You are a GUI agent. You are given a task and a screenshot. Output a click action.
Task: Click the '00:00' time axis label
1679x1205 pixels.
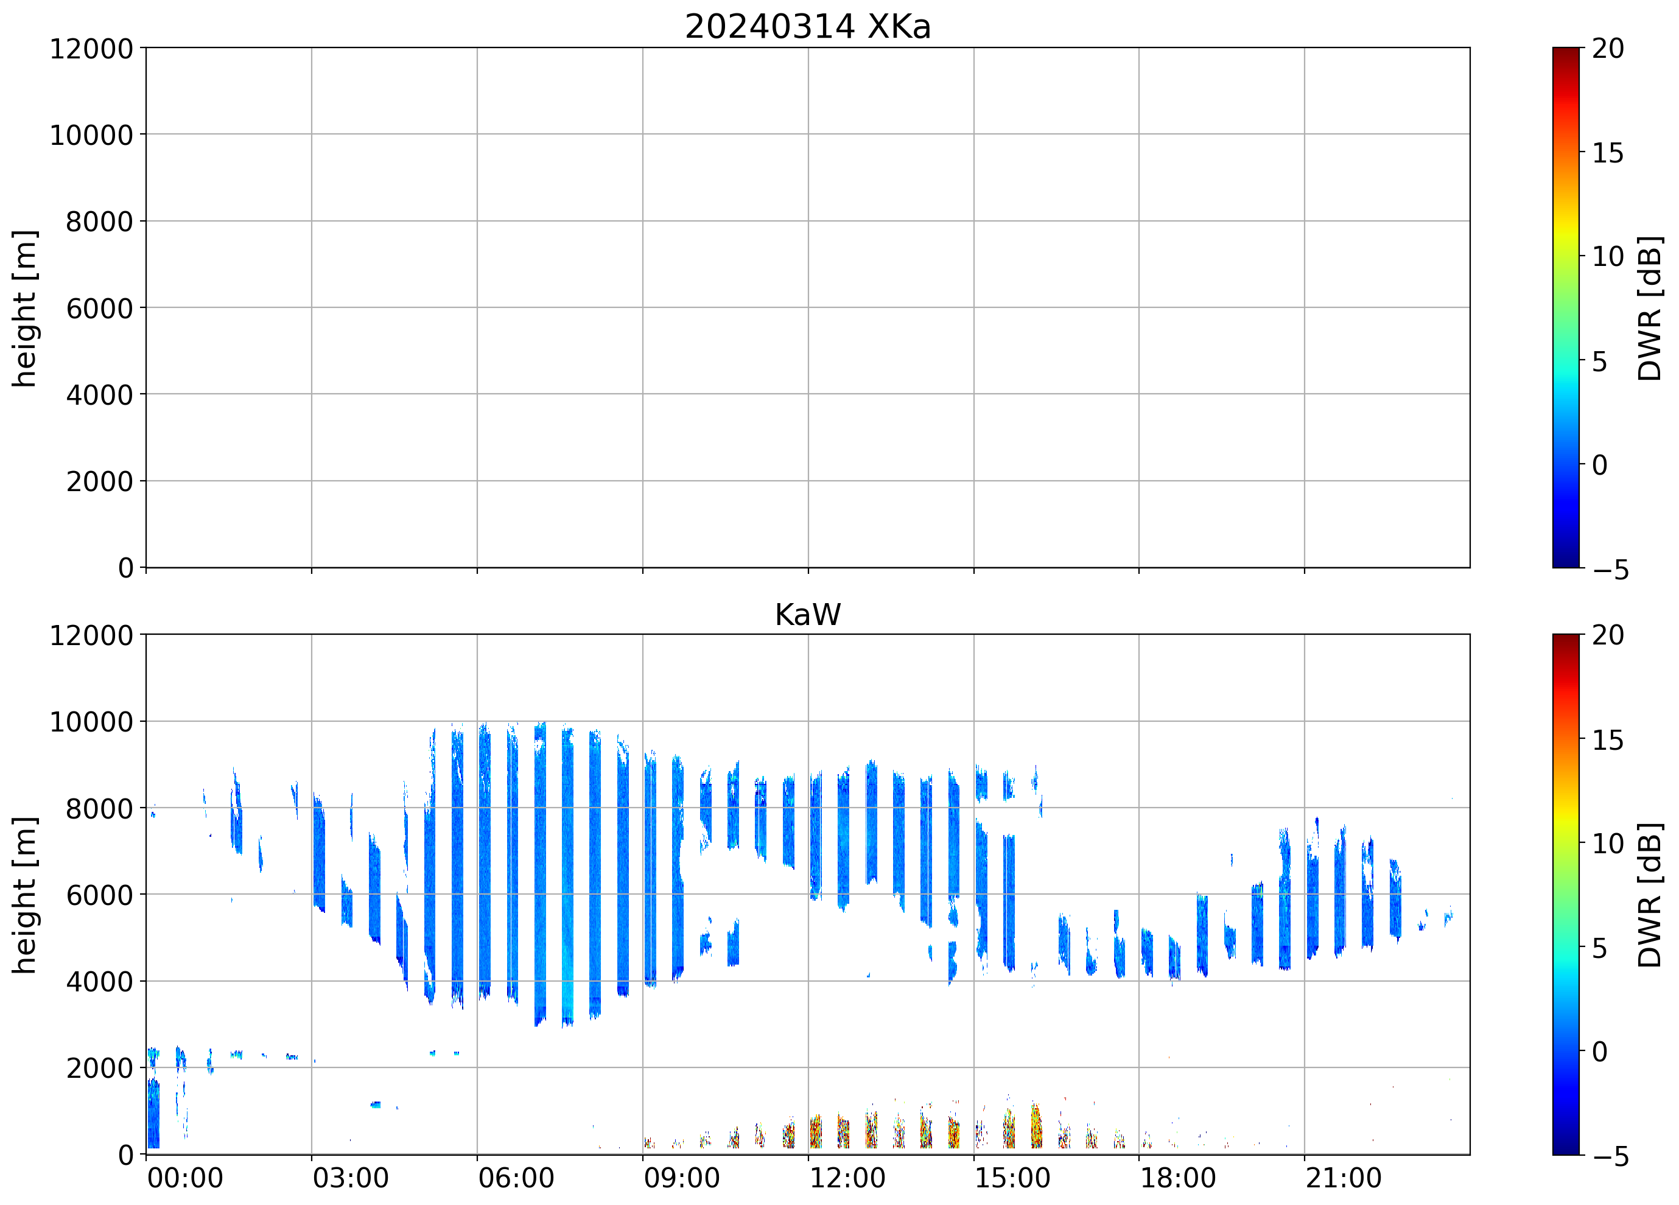click(185, 1178)
